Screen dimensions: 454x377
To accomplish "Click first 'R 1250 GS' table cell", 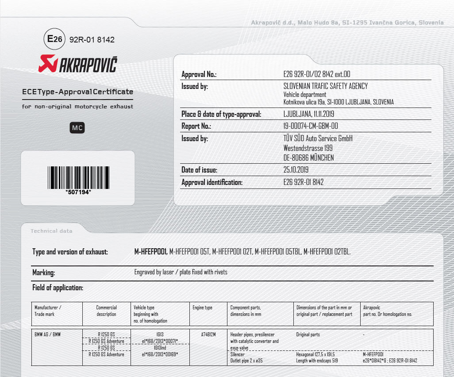I will coord(106,335).
